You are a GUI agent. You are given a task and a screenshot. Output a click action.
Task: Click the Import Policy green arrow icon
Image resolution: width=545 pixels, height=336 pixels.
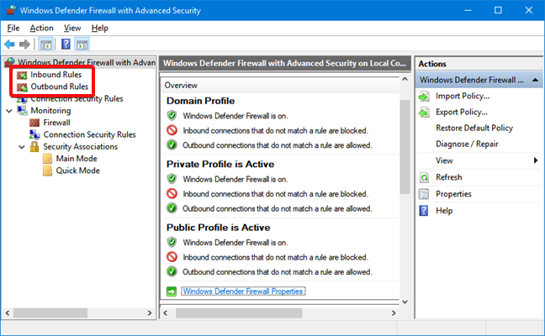[x=424, y=97]
